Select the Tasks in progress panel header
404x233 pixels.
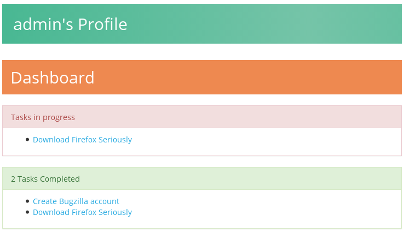pos(202,117)
